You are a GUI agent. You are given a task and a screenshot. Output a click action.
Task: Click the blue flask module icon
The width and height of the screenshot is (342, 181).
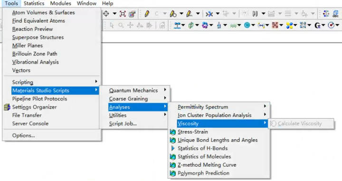tap(219, 26)
